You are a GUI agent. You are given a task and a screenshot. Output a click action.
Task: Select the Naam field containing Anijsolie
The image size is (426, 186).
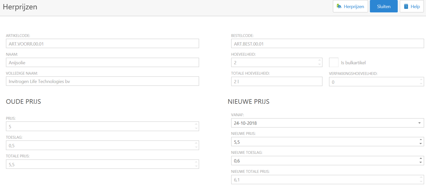102,63
